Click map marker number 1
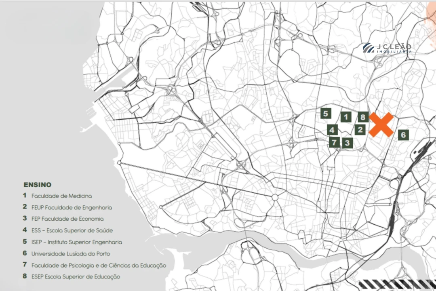 [x=345, y=117]
